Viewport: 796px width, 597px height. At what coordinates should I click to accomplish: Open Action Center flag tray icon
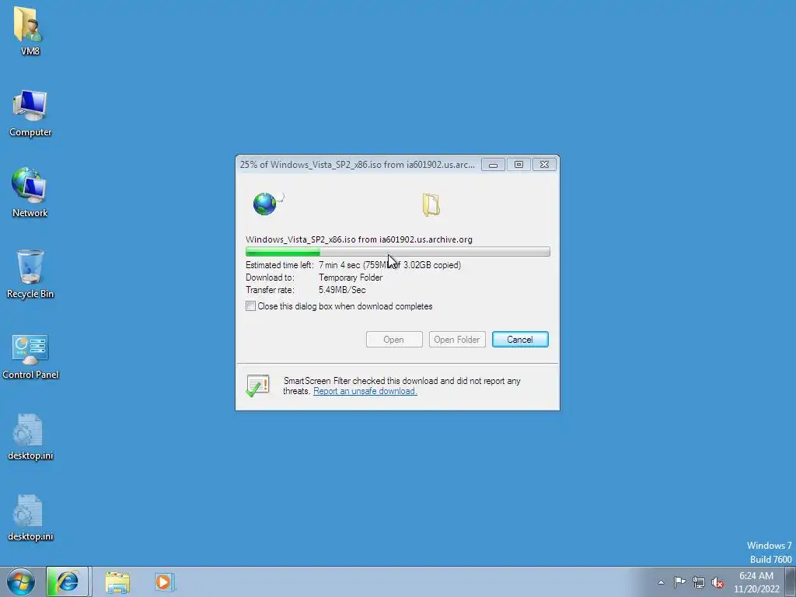click(679, 582)
